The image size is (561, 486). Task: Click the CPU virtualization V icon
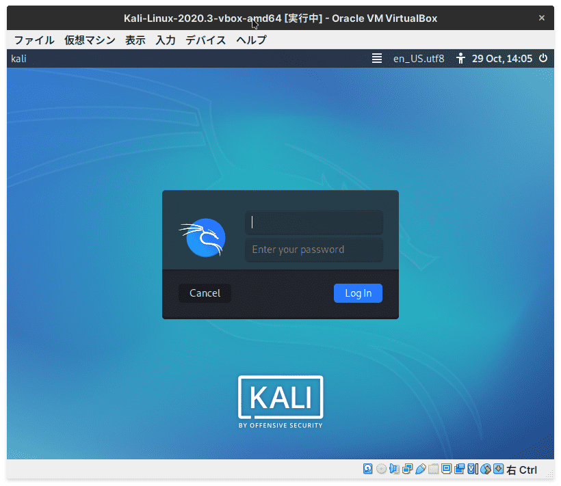pyautogui.click(x=473, y=469)
